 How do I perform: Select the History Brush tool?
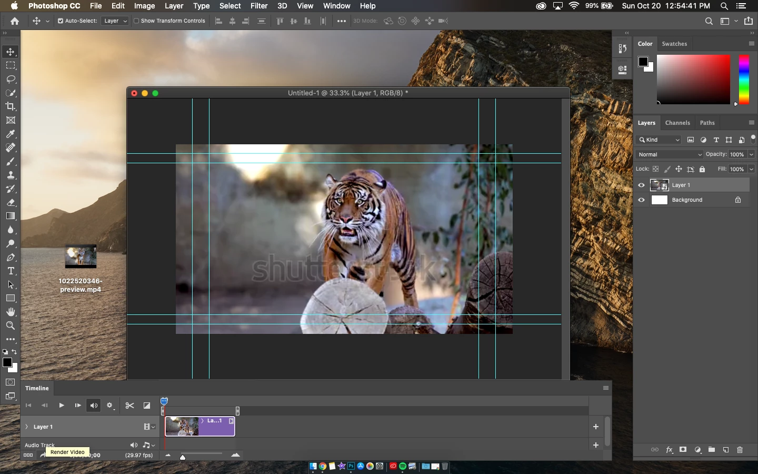tap(11, 189)
